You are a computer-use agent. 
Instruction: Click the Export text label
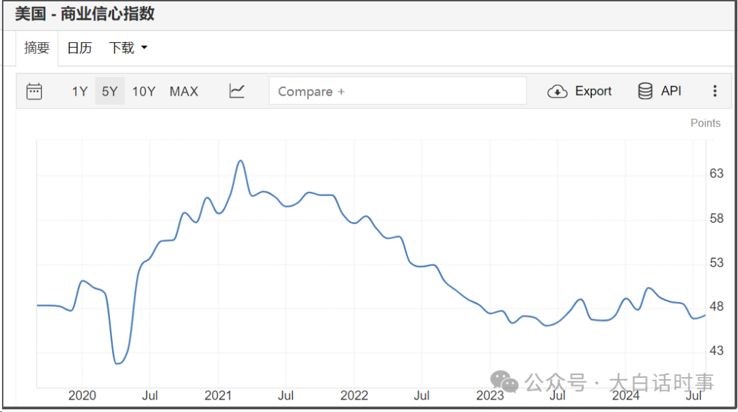tap(593, 92)
